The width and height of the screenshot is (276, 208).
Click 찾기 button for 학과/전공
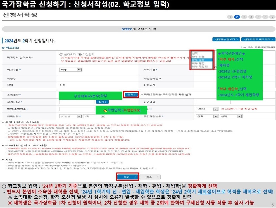click(102, 102)
